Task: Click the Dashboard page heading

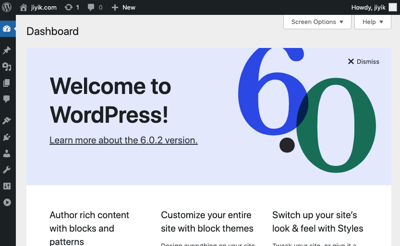Action: coord(52,31)
